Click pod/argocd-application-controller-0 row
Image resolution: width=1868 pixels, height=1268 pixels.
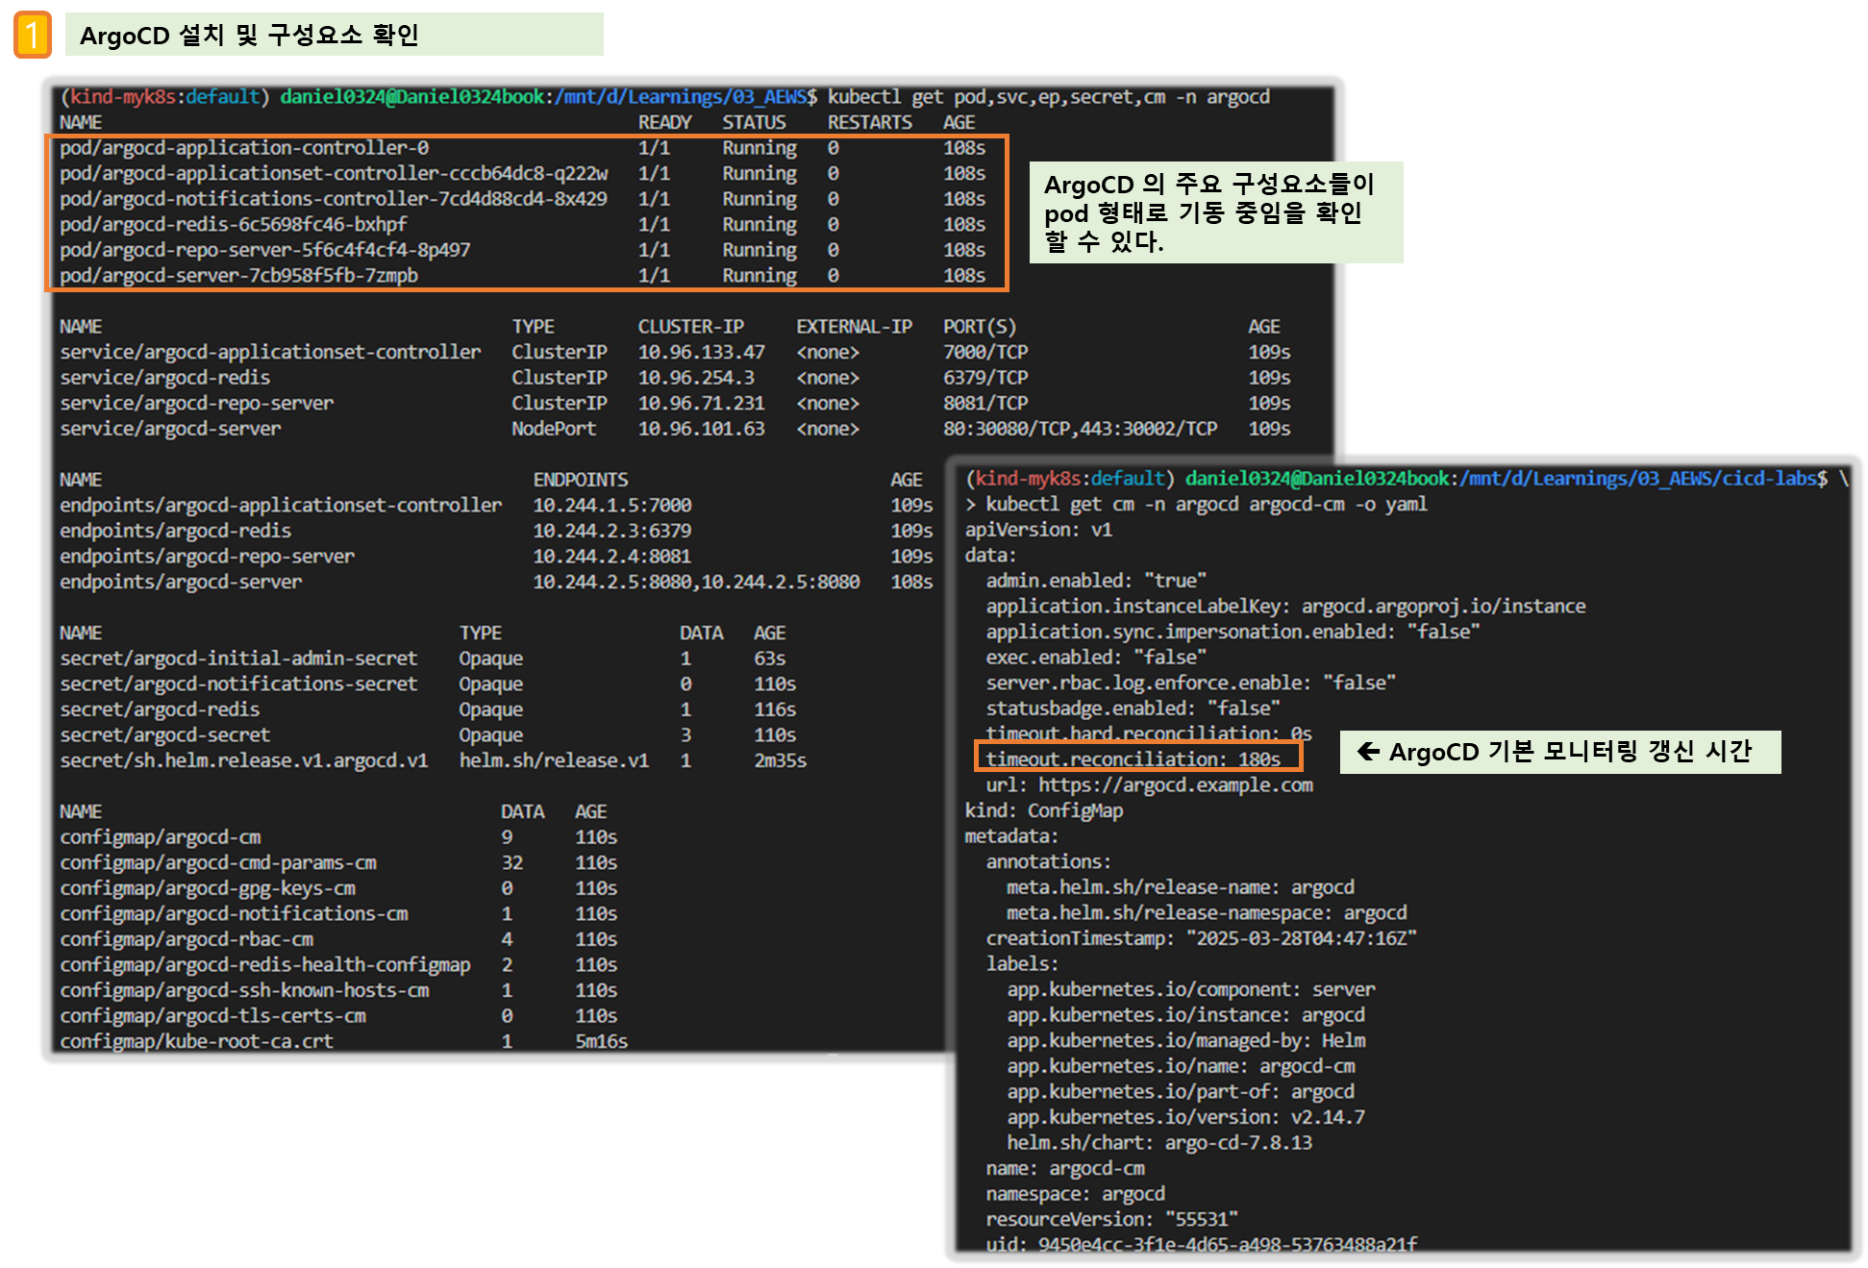(244, 147)
